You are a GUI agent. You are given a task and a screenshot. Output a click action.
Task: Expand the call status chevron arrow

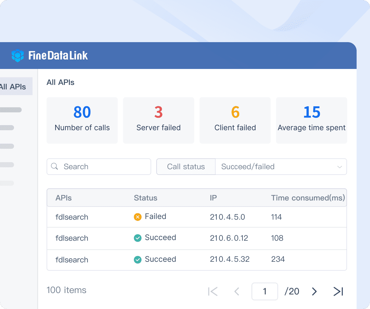point(339,167)
